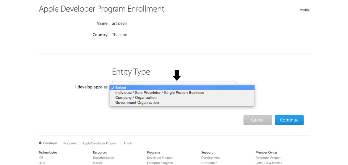This screenshot has width=348, height=165.
Task: Go to Developer Account in Member Center
Action: point(268,158)
